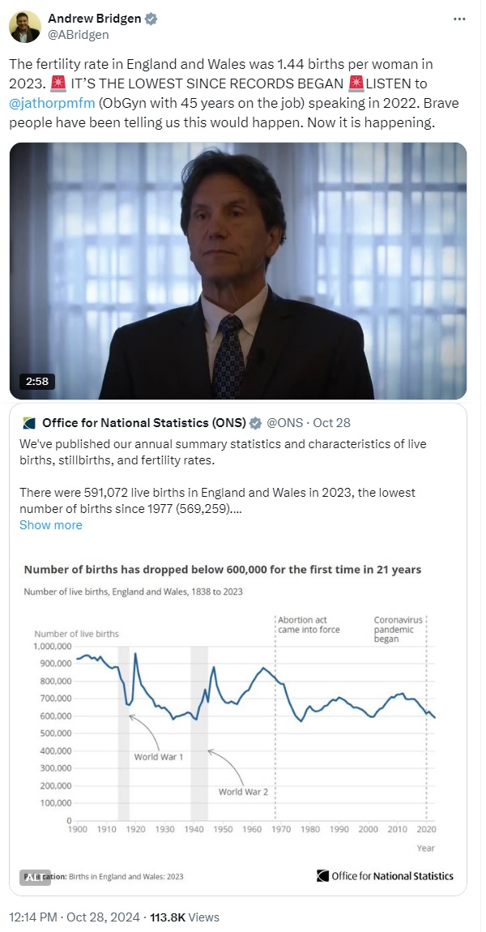
Task: Click the ONS verified badge
Action: coord(255,423)
